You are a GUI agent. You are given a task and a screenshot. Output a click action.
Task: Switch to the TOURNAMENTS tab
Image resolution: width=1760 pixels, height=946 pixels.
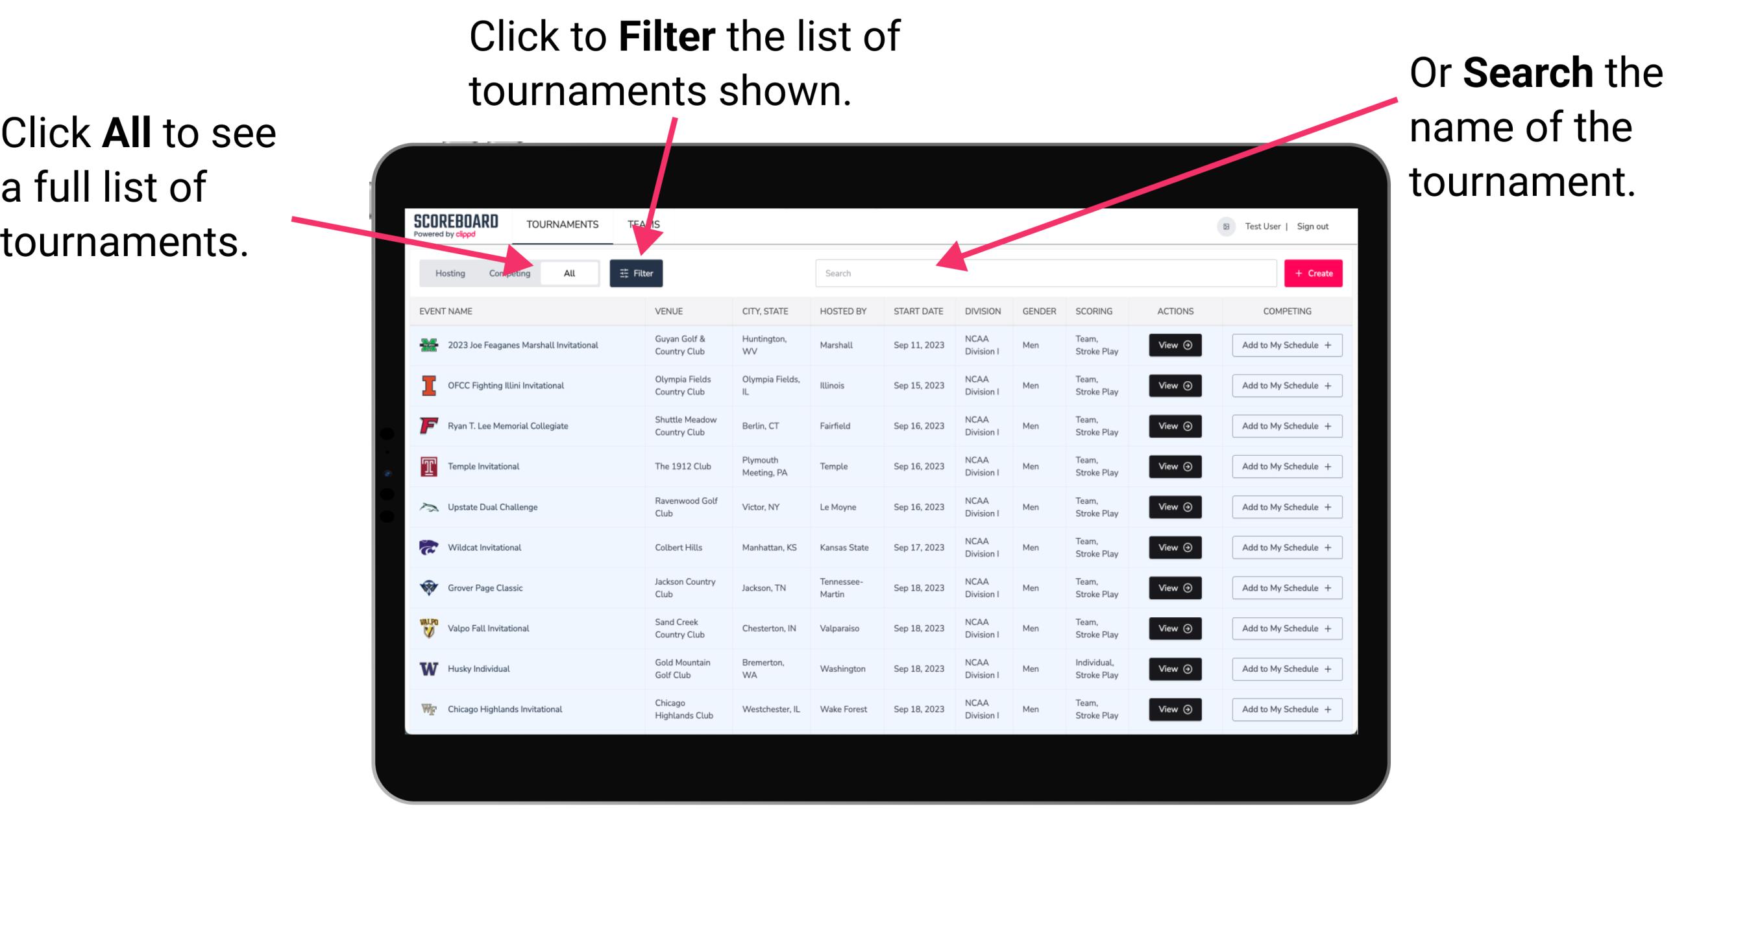559,224
